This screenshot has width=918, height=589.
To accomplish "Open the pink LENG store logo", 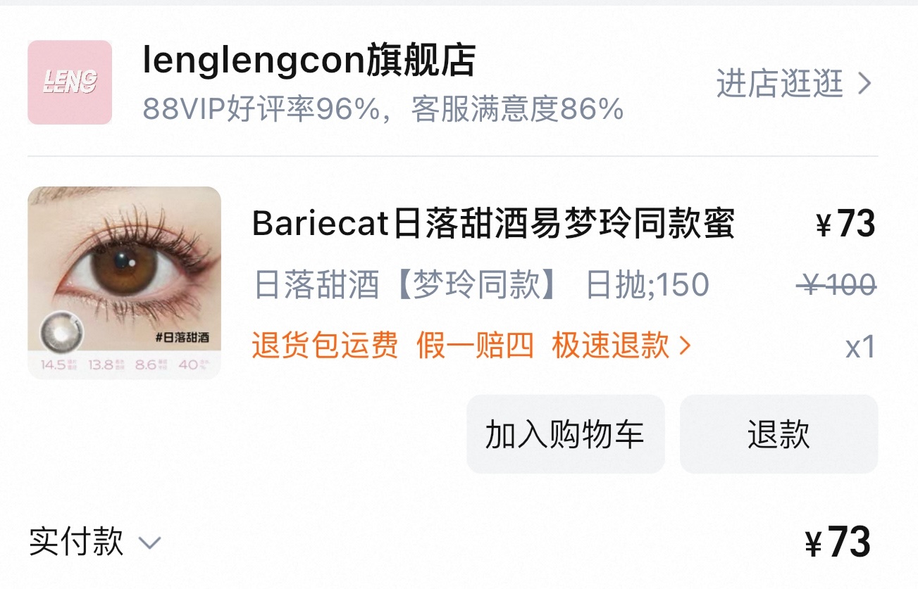I will (70, 82).
